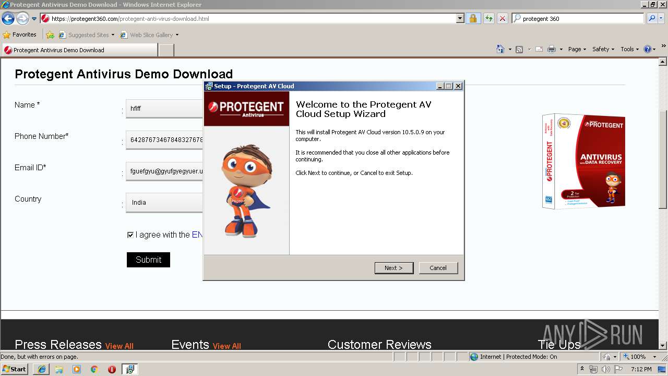Open Press Releases View All link
The width and height of the screenshot is (668, 376).
point(120,346)
